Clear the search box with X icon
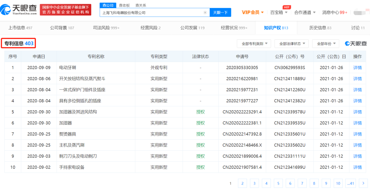 click(x=205, y=12)
